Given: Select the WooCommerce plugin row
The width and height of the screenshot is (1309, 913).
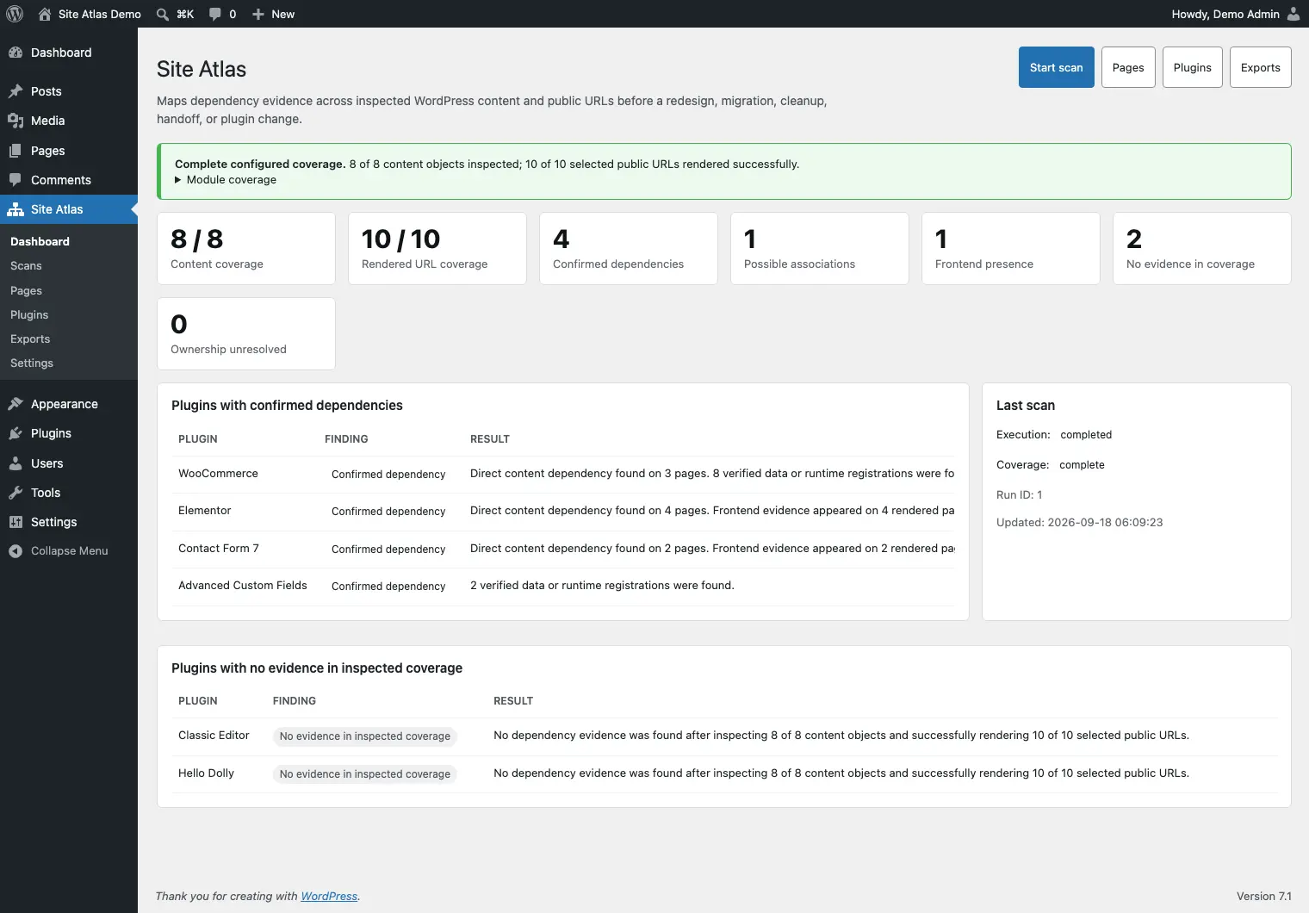Looking at the screenshot, I should click(563, 474).
